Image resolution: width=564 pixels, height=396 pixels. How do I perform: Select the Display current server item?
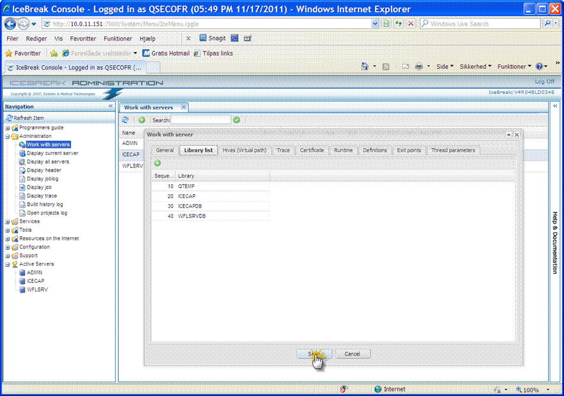(53, 153)
